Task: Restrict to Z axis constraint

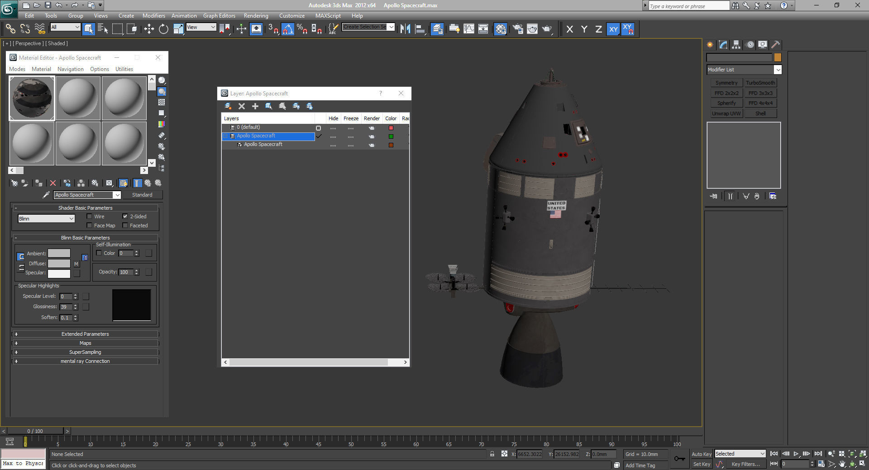Action: tap(598, 29)
